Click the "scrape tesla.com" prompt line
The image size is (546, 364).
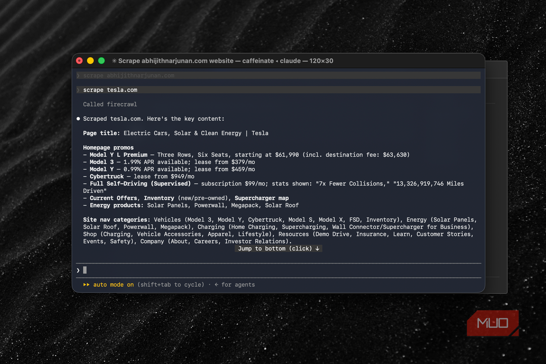(x=278, y=90)
